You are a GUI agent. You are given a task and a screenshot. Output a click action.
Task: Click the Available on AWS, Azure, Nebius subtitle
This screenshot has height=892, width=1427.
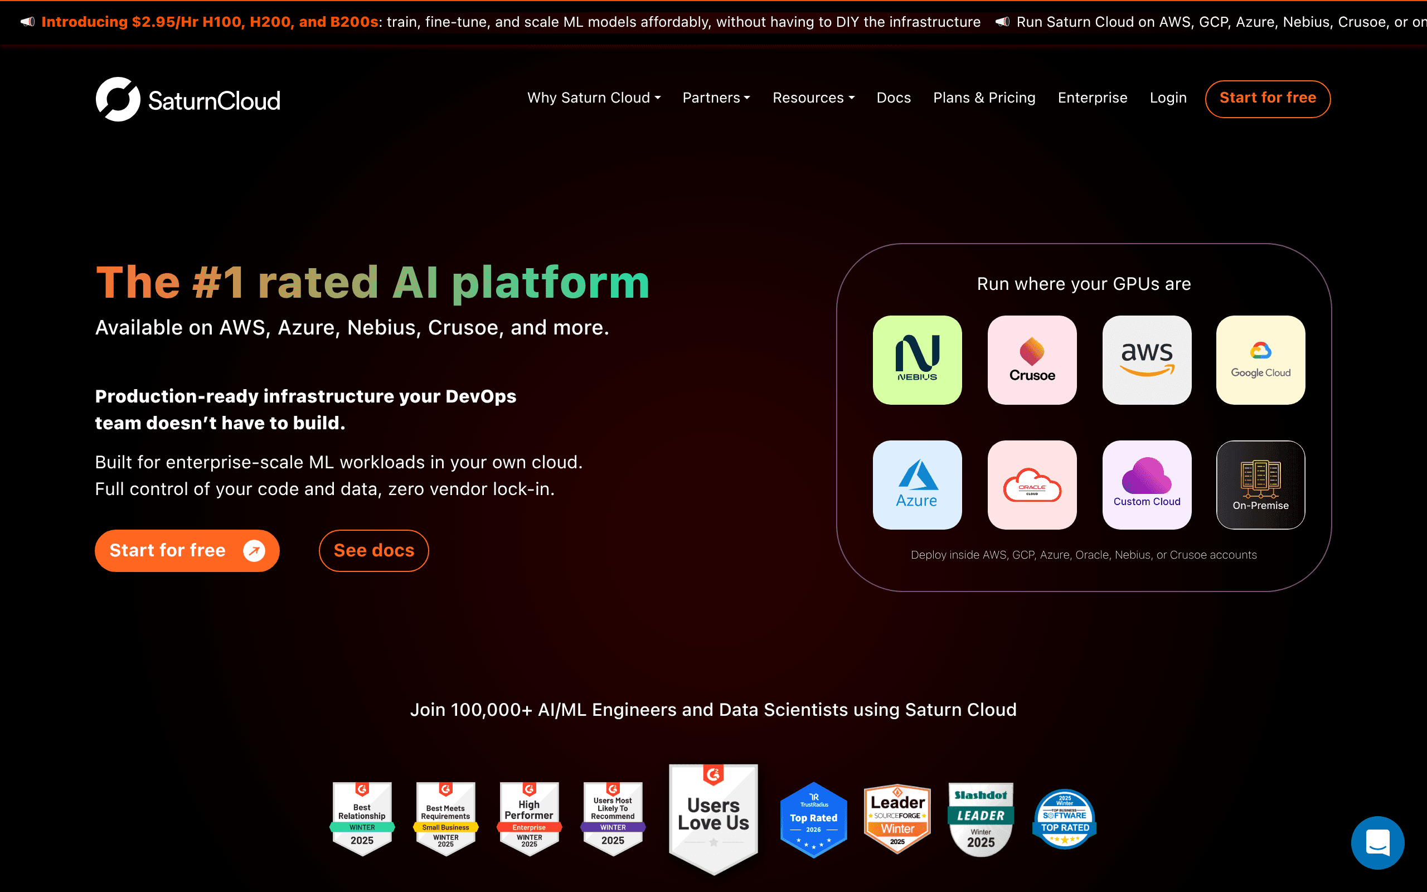pyautogui.click(x=352, y=327)
